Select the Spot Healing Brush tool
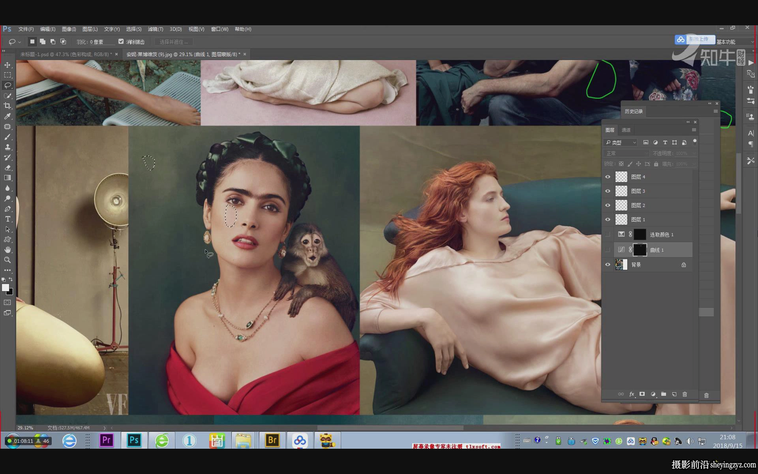Image resolution: width=758 pixels, height=474 pixels. click(8, 127)
